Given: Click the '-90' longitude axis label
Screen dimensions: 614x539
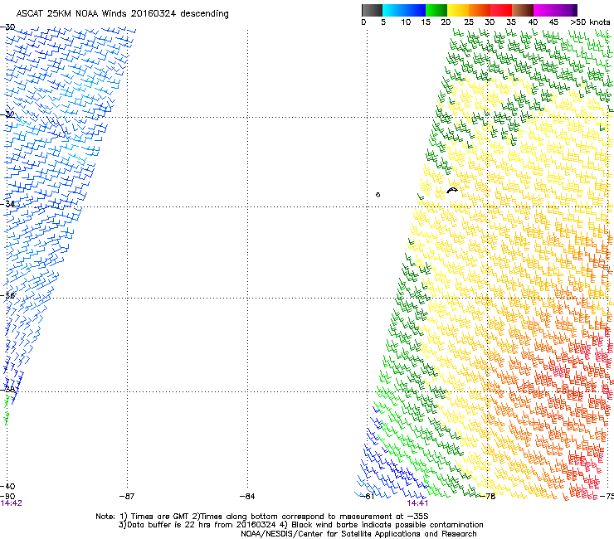Looking at the screenshot, I should click(x=7, y=496).
